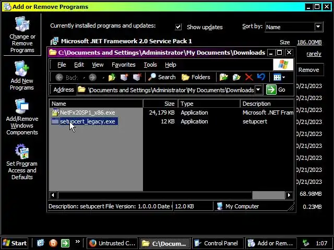The width and height of the screenshot is (334, 250).
Task: Click into the Address bar path field
Action: (x=166, y=90)
